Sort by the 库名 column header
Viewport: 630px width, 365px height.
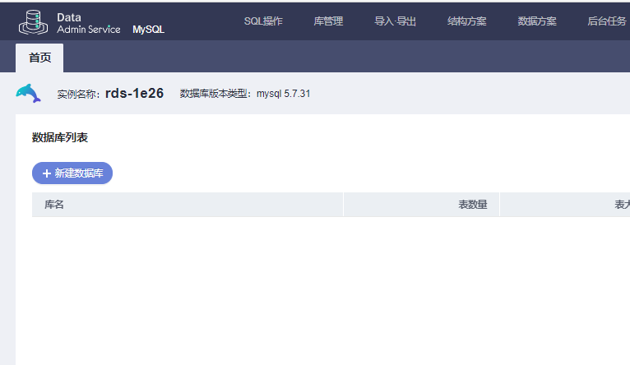pos(53,205)
